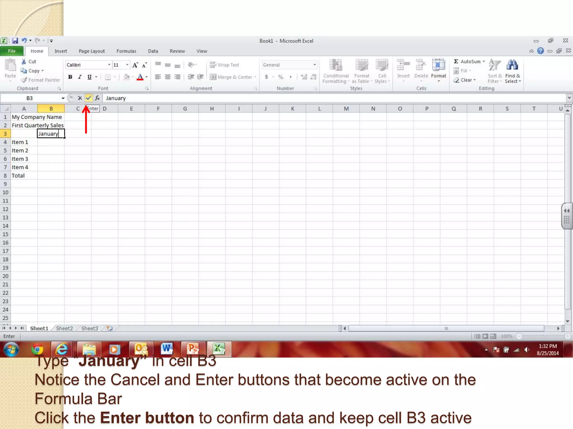Click the Save icon in Quick Access Toolbar
Viewport: 573px width, 429px height.
coord(15,41)
